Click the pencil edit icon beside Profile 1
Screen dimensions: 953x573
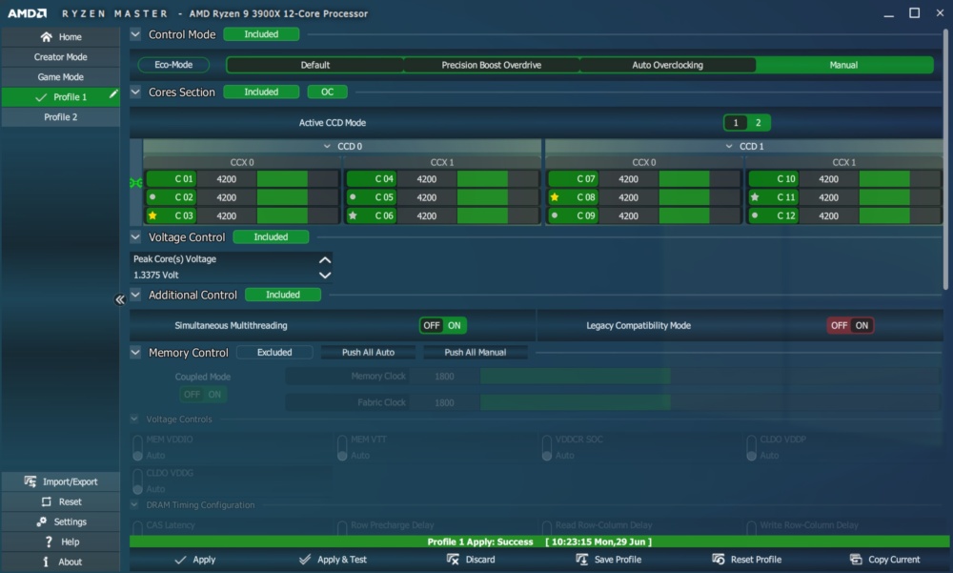(113, 94)
